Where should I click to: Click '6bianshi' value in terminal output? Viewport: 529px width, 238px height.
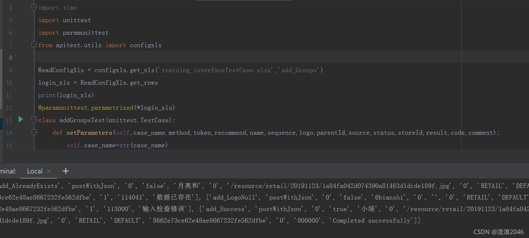(389, 198)
